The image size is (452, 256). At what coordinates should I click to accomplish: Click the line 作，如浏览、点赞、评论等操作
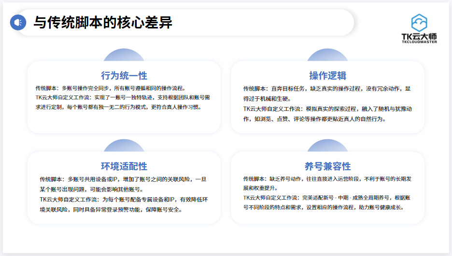tap(316, 119)
